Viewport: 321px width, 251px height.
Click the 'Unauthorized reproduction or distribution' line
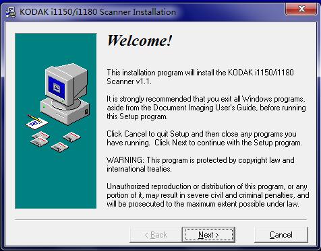pos(207,186)
